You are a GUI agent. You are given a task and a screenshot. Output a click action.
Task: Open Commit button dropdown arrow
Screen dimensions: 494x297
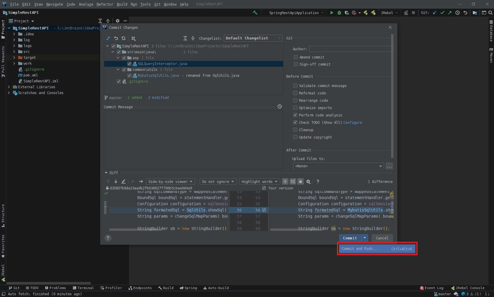[x=365, y=238]
